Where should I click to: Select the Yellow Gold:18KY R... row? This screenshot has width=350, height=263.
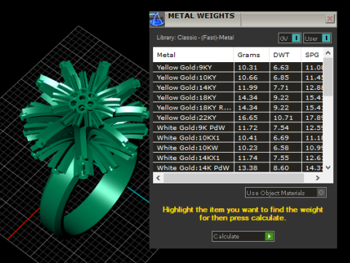click(238, 107)
